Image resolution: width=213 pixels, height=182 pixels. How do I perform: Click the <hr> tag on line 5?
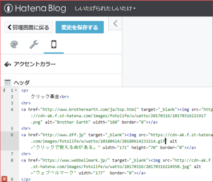26,128
